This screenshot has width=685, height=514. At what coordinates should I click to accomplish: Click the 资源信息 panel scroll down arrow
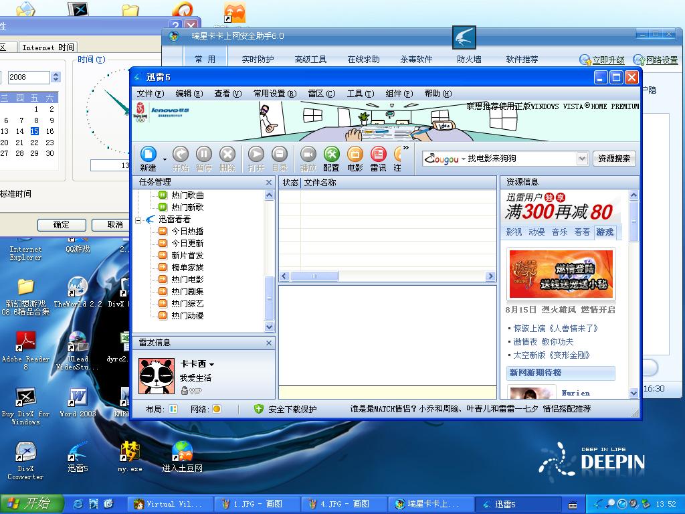point(634,393)
